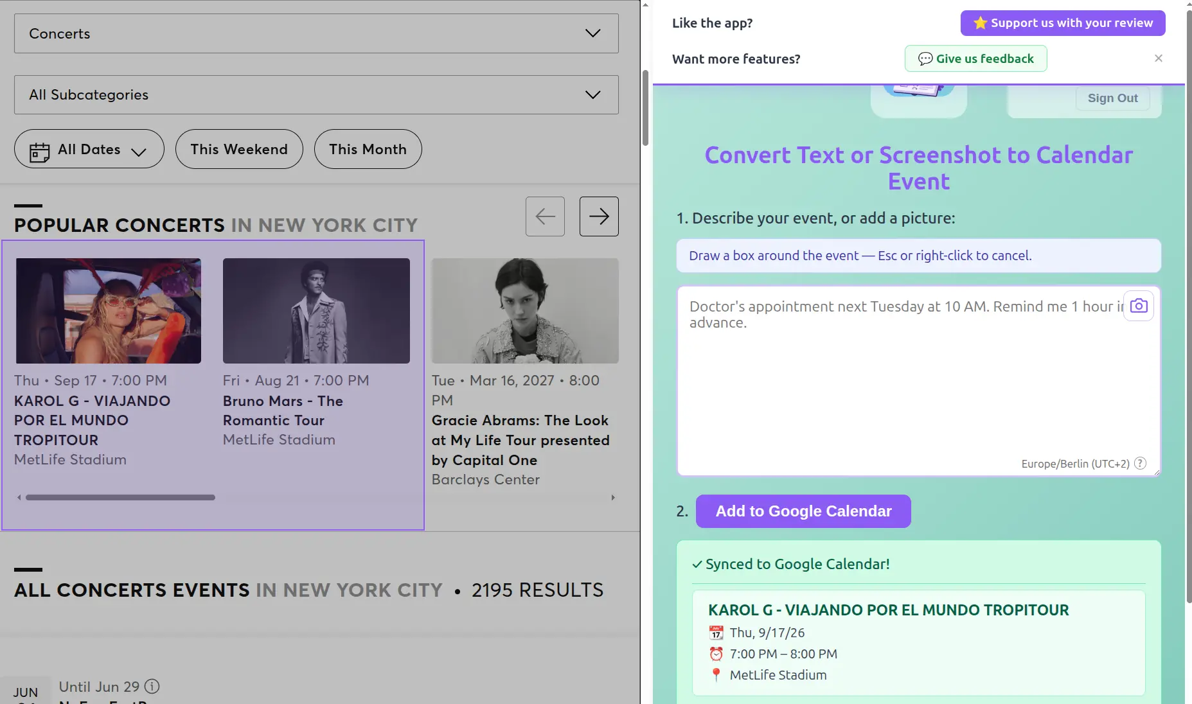This screenshot has width=1192, height=704.
Task: Select the This Weekend filter
Action: (239, 149)
